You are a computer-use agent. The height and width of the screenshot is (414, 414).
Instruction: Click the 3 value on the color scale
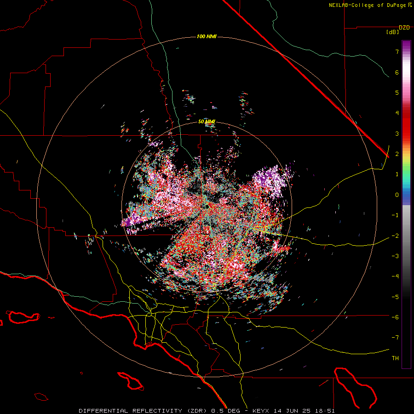point(397,133)
